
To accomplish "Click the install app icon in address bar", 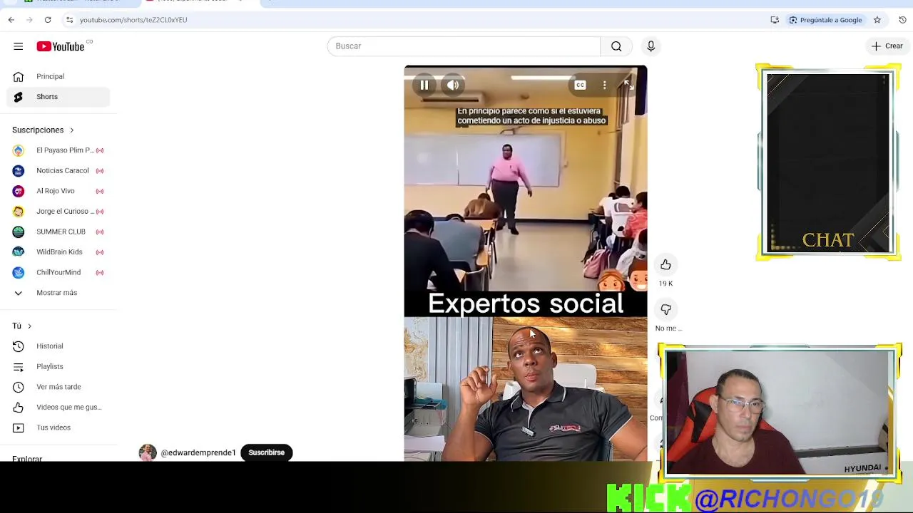I will click(x=775, y=20).
